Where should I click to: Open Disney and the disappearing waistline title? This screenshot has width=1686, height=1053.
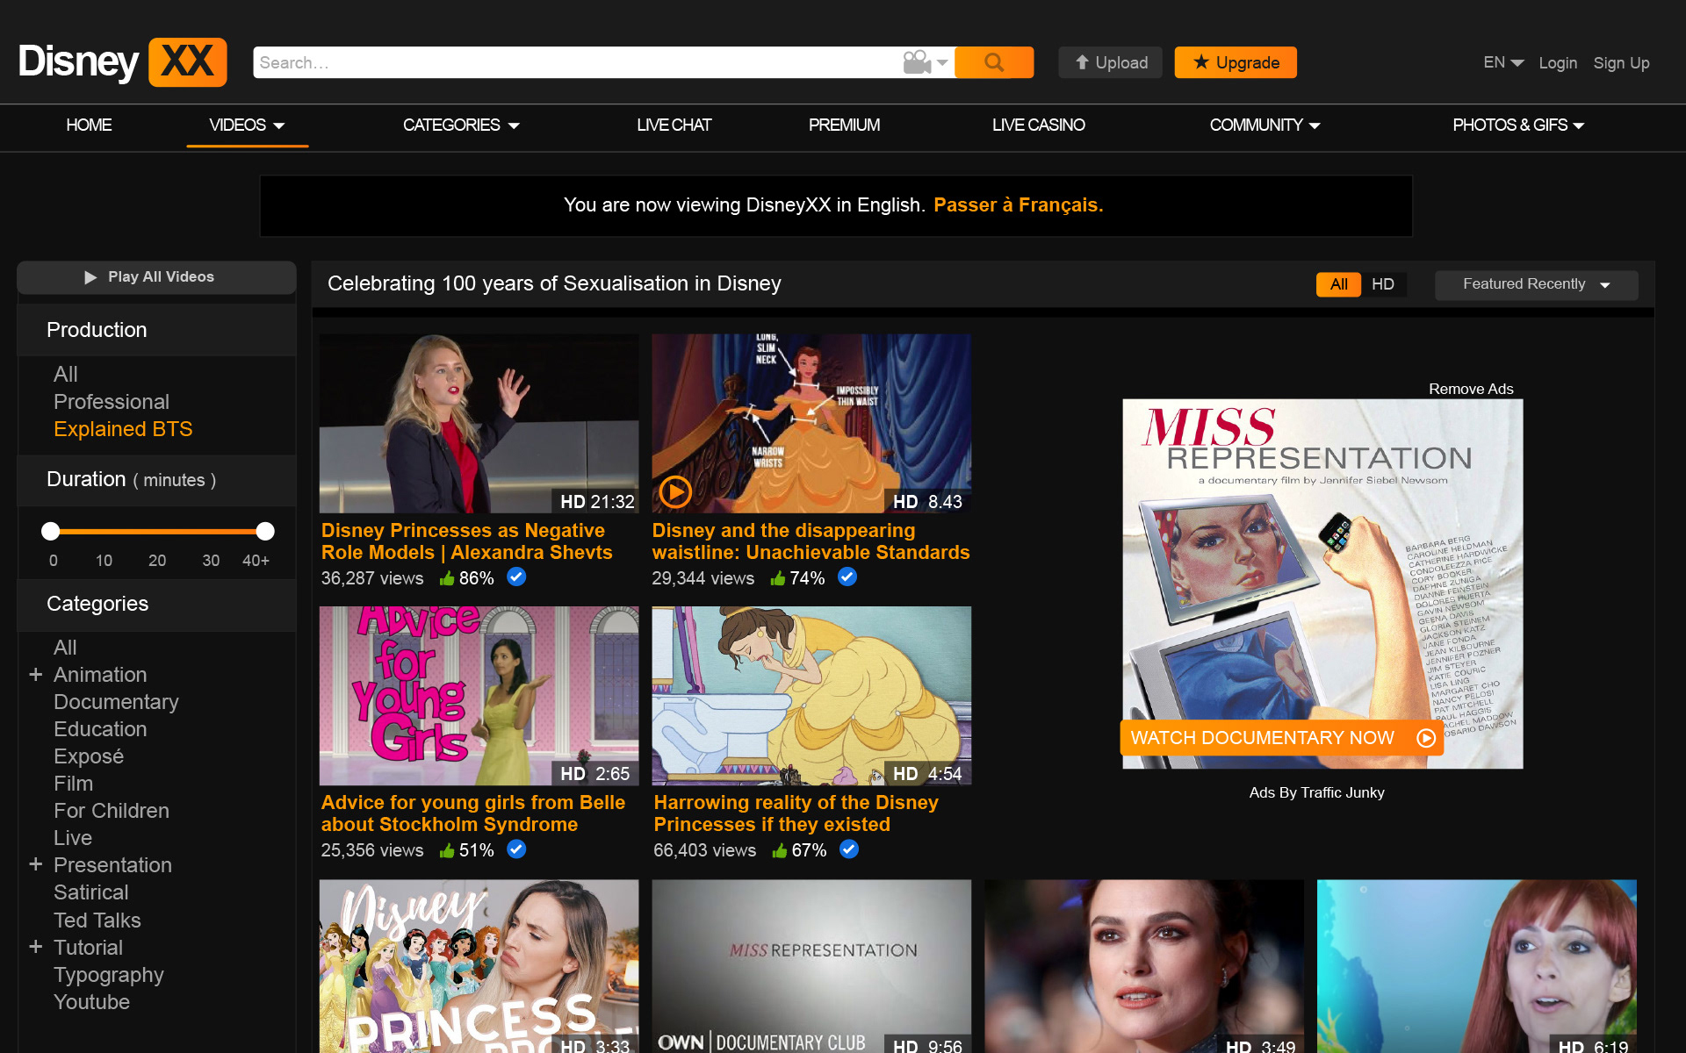click(811, 541)
